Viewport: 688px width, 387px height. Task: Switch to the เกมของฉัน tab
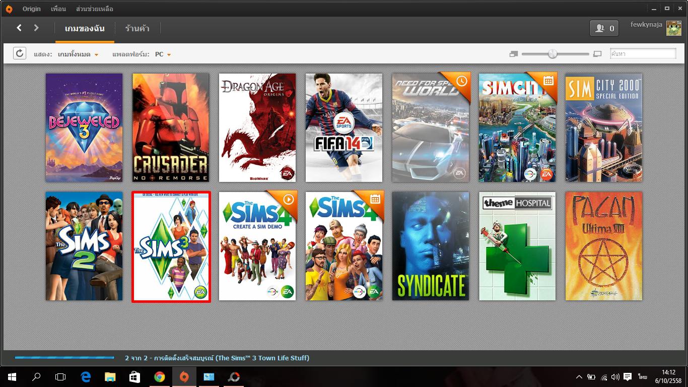point(85,29)
